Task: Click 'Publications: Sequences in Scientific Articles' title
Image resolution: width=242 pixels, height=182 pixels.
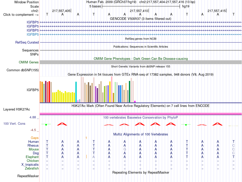Action: click(x=141, y=47)
